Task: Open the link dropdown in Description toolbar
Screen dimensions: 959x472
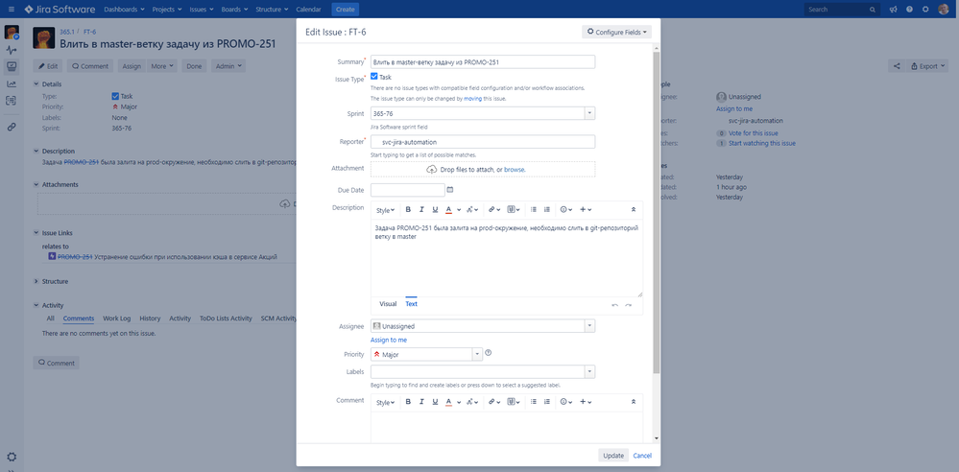Action: tap(493, 210)
